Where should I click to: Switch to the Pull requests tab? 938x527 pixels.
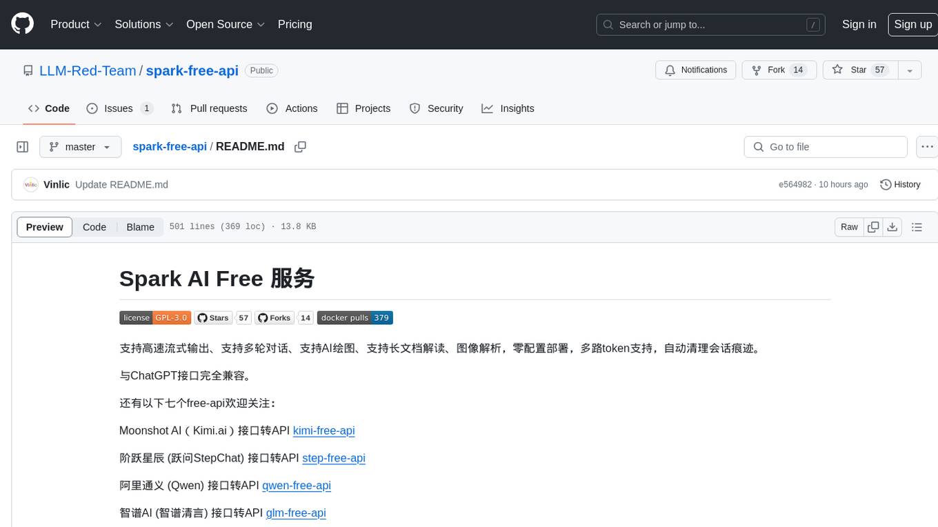point(209,108)
